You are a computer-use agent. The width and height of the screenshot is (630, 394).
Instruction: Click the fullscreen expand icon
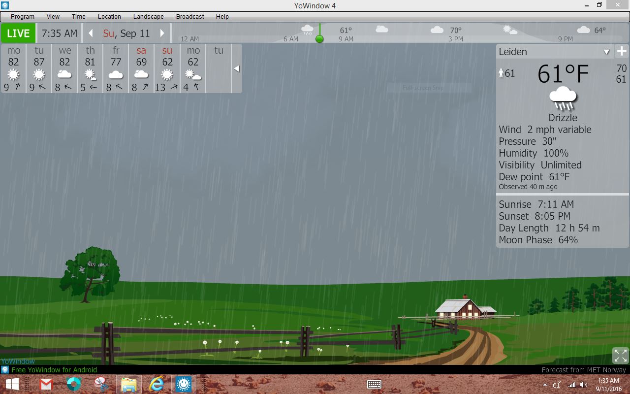(x=620, y=355)
